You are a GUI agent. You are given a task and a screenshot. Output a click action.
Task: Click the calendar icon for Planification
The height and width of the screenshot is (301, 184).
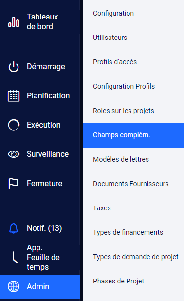click(14, 95)
